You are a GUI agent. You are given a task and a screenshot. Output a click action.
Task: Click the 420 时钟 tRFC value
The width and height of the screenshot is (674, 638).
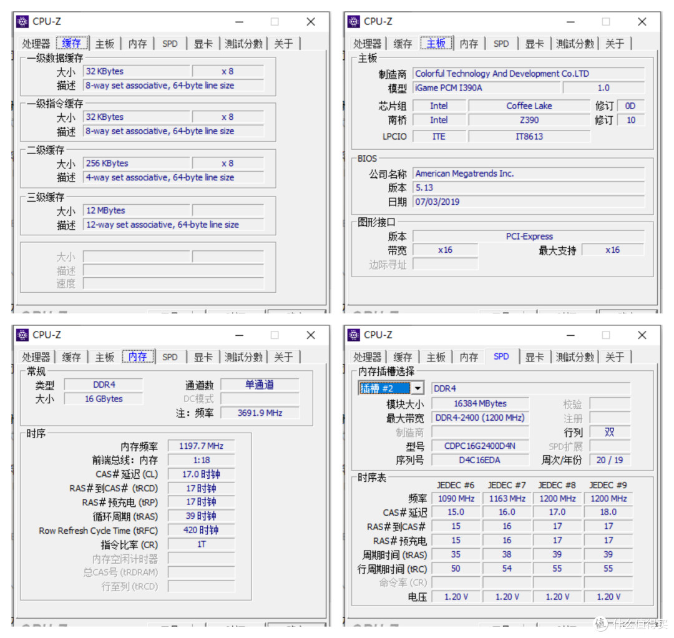pyautogui.click(x=201, y=531)
